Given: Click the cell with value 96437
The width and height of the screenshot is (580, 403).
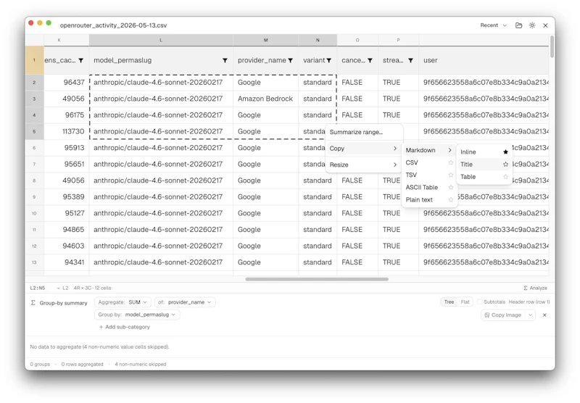Looking at the screenshot, I should click(66, 82).
